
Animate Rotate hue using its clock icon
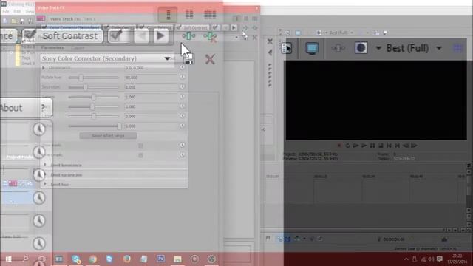[x=183, y=77]
